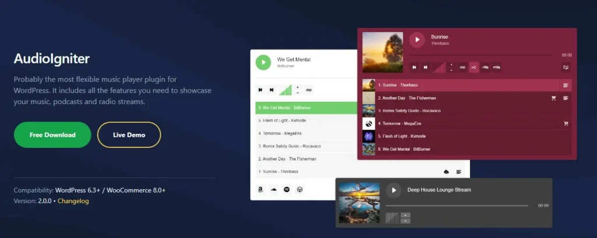
Task: Download icon on white player Sunrise row
Action: [x=446, y=172]
